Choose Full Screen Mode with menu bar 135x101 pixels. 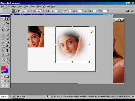point(5,81)
